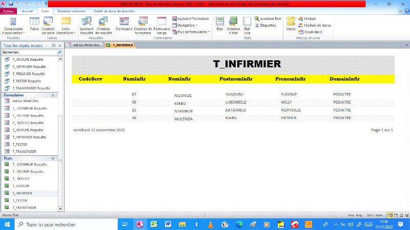Launch Assistant Requête wizard
The width and height of the screenshot is (410, 230).
(x=87, y=26)
